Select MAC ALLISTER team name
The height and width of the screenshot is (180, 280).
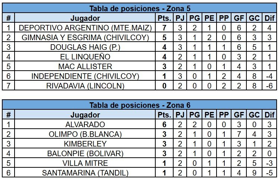(x=85, y=67)
